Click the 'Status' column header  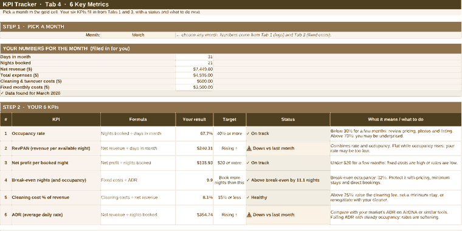pyautogui.click(x=288, y=120)
